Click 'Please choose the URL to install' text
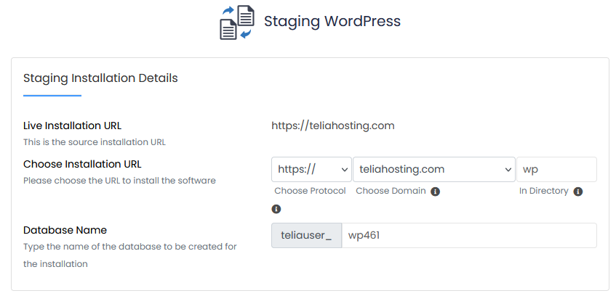 [119, 181]
